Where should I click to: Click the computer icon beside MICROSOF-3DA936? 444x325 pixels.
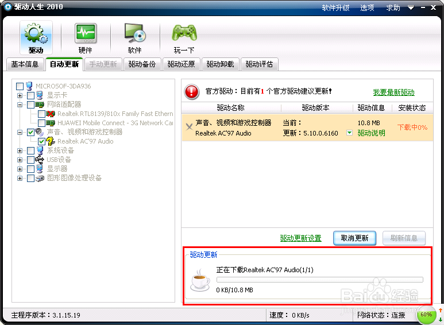[x=29, y=86]
